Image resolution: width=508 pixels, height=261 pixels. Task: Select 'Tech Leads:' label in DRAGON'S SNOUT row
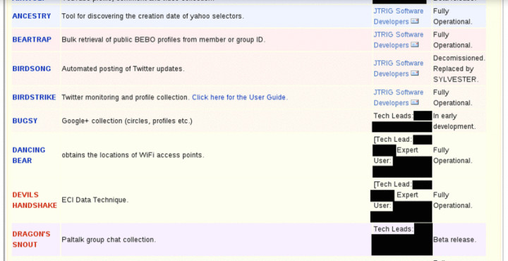[x=393, y=229]
